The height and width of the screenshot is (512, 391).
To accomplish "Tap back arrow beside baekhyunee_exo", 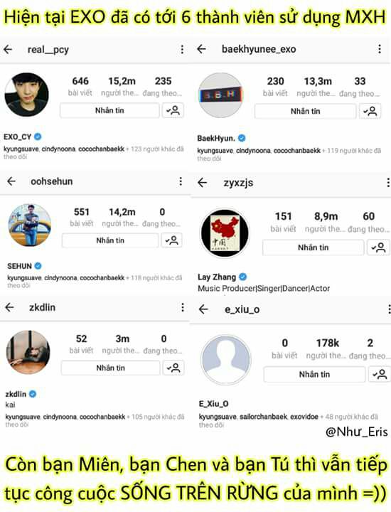I will [x=202, y=49].
